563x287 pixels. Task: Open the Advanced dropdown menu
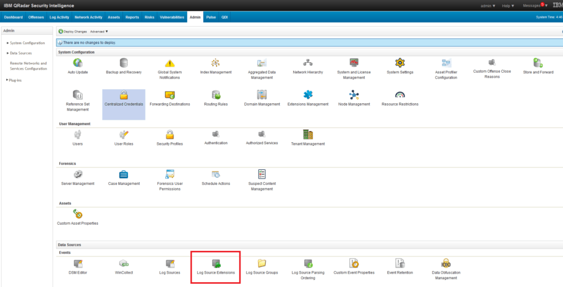pyautogui.click(x=99, y=31)
